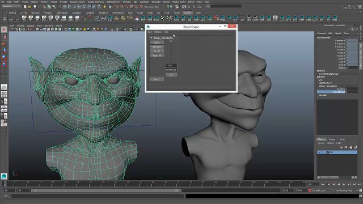Click the auto-key red toggle icon near timeline

click(x=310, y=190)
